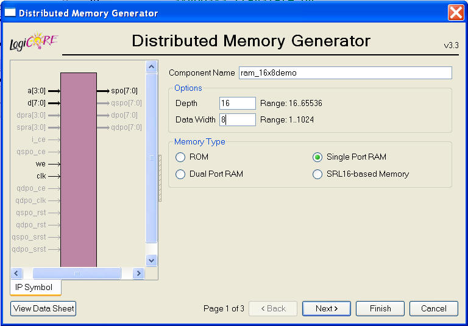Click the LogiCORE logo
The image size is (468, 326).
34,43
